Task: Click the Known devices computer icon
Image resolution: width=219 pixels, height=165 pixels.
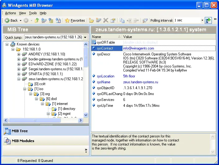Action: (x=13, y=45)
